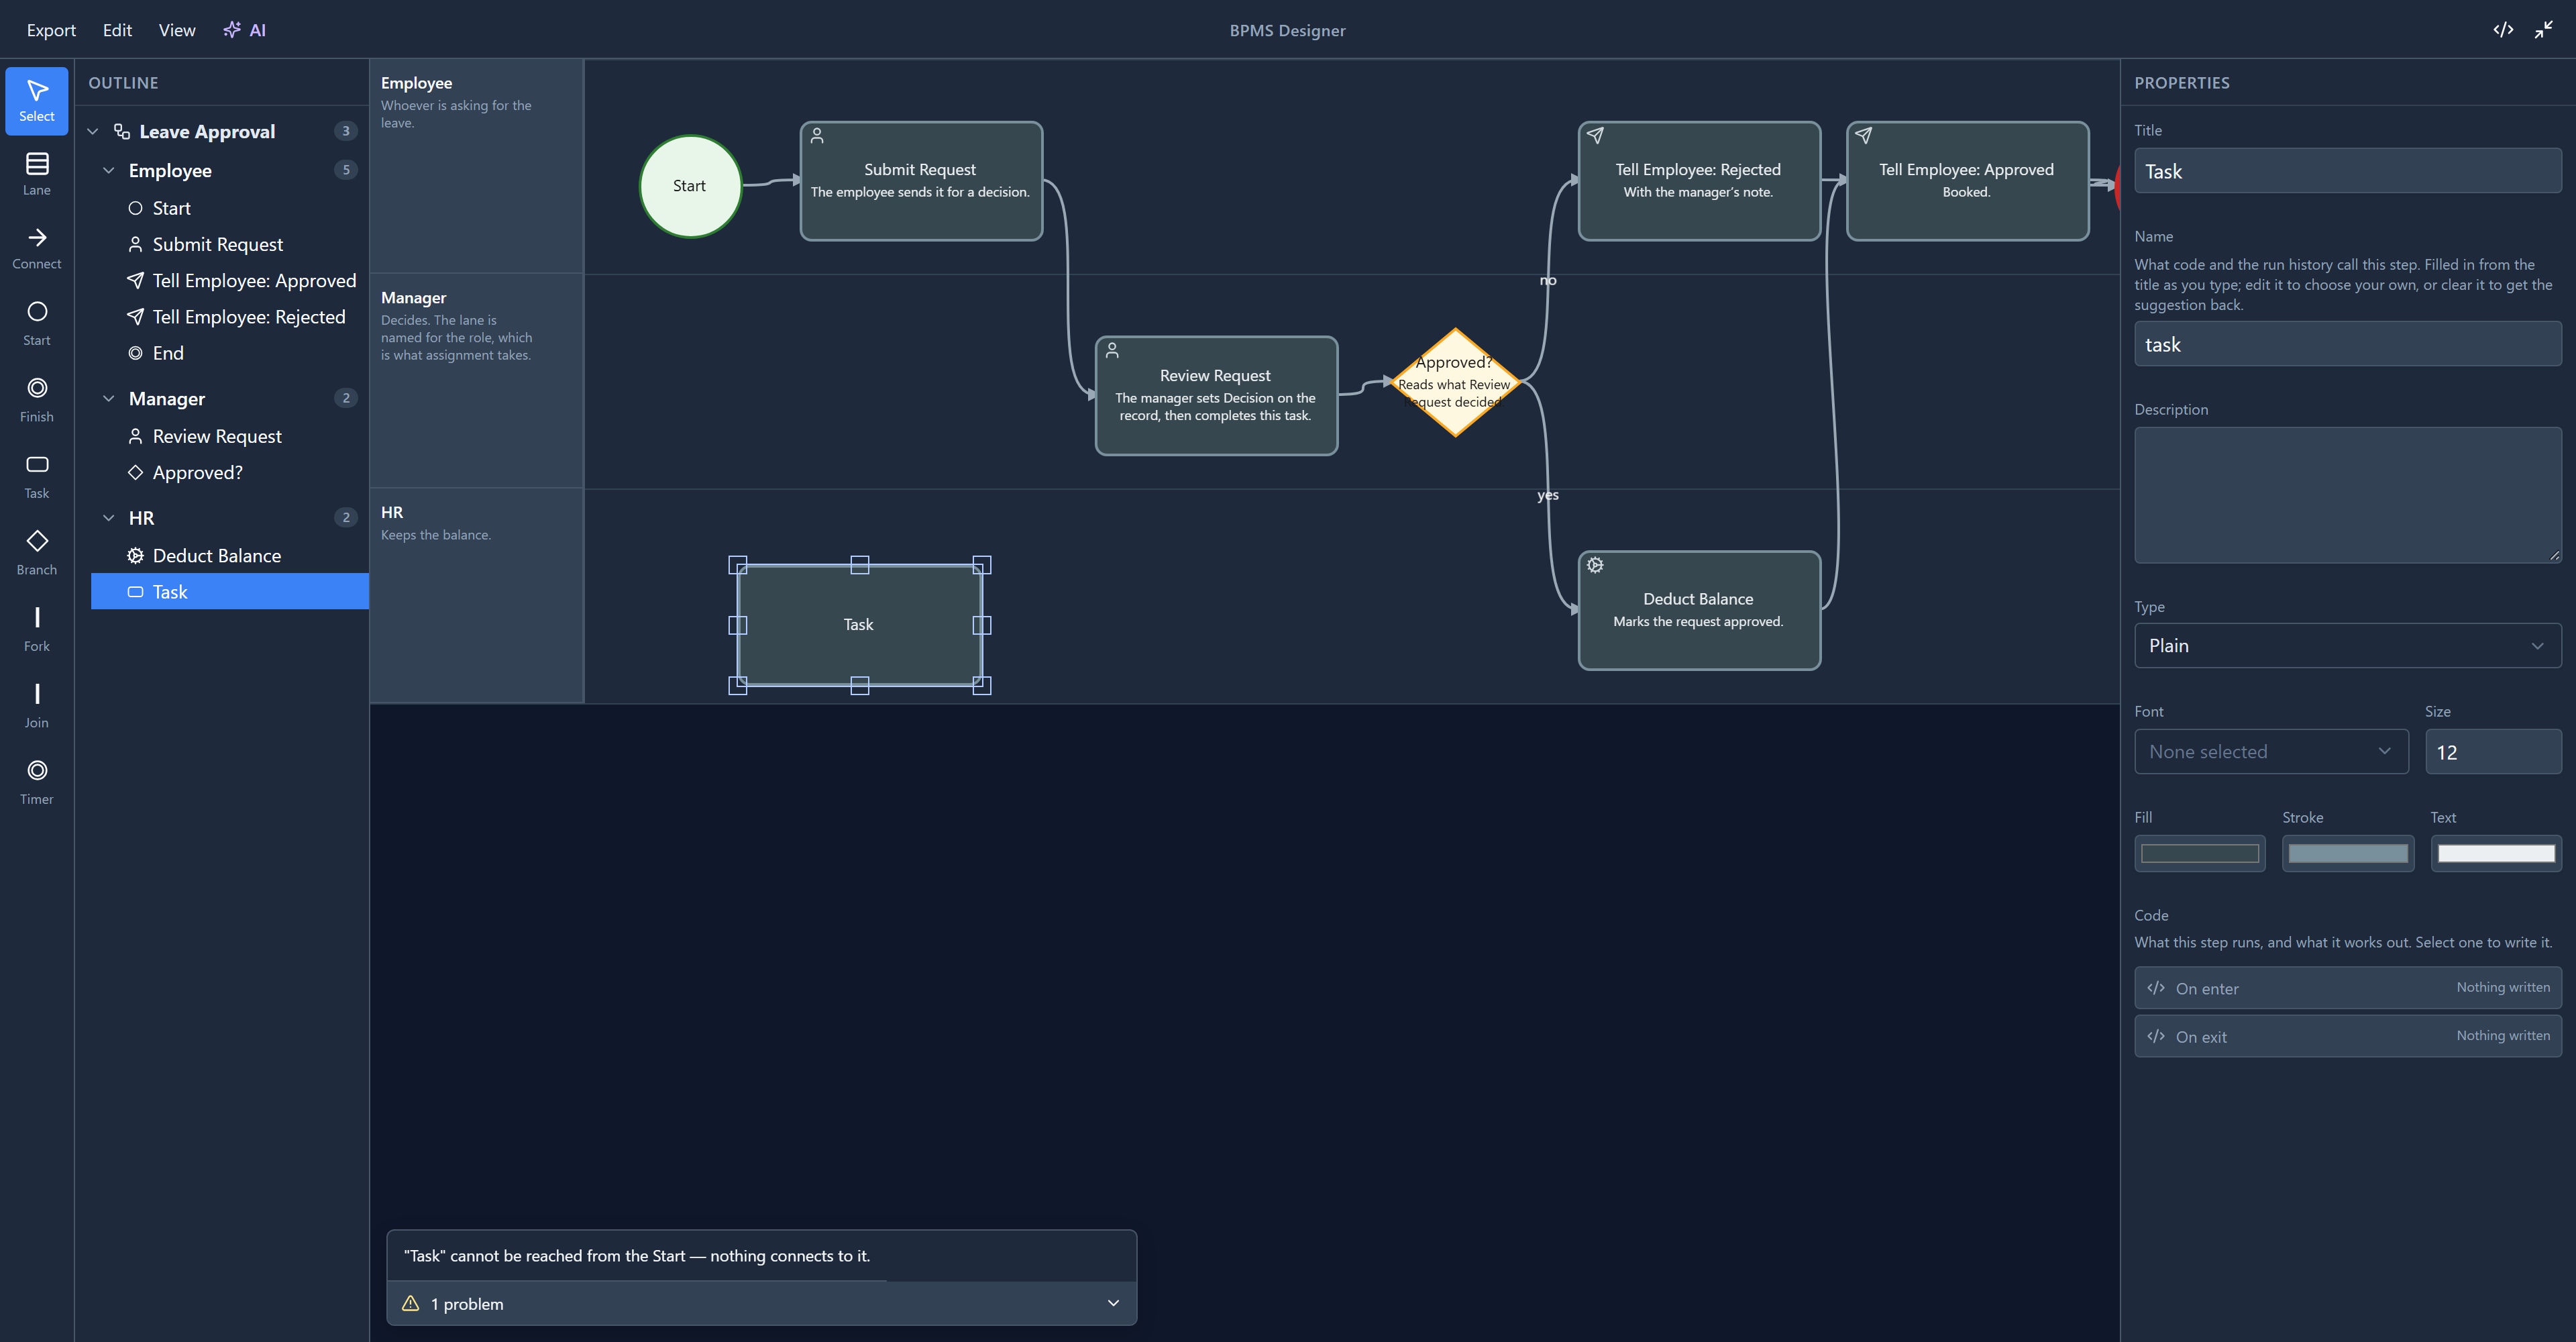The width and height of the screenshot is (2576, 1342).
Task: Open the Edit menu
Action: (x=117, y=30)
